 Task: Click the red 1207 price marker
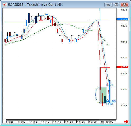point(122,67)
